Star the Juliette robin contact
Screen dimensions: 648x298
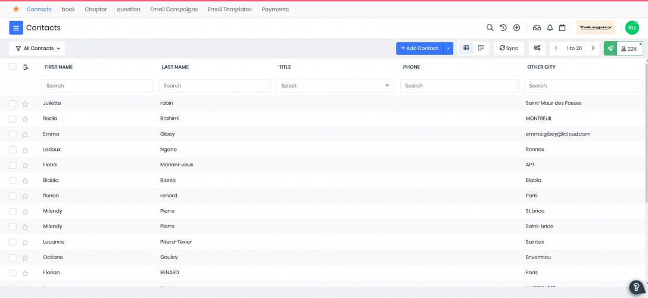click(25, 104)
